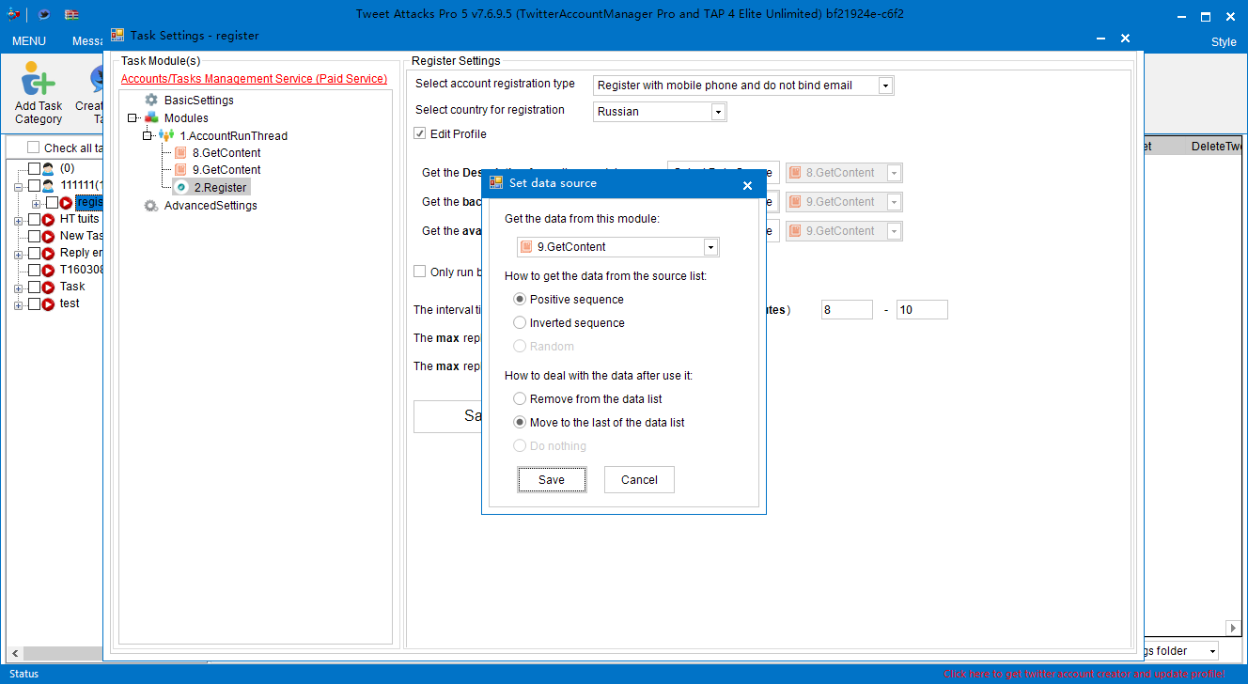Click the Set data source dialog icon
1248x684 pixels.
[x=496, y=182]
